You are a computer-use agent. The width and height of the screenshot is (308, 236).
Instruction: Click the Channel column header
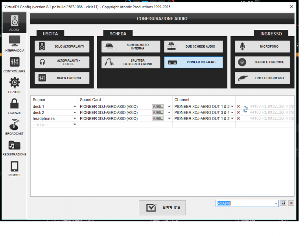[182, 100]
